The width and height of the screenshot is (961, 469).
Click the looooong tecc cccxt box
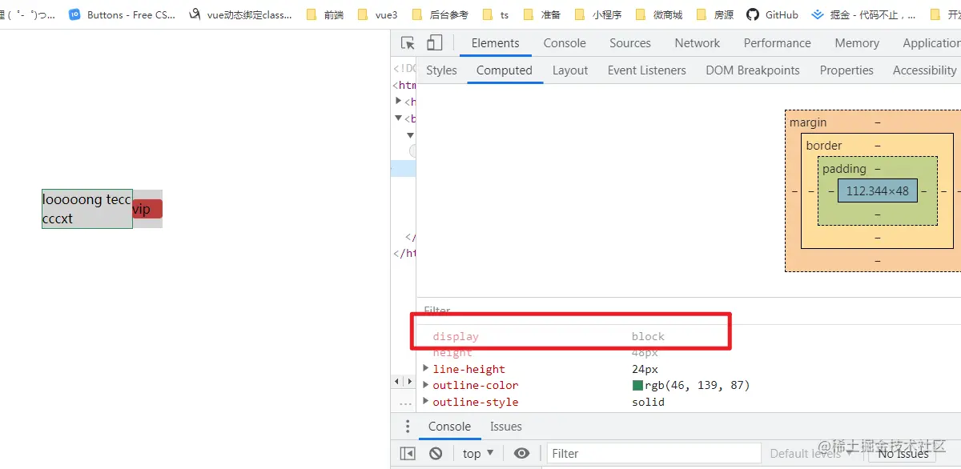point(87,209)
